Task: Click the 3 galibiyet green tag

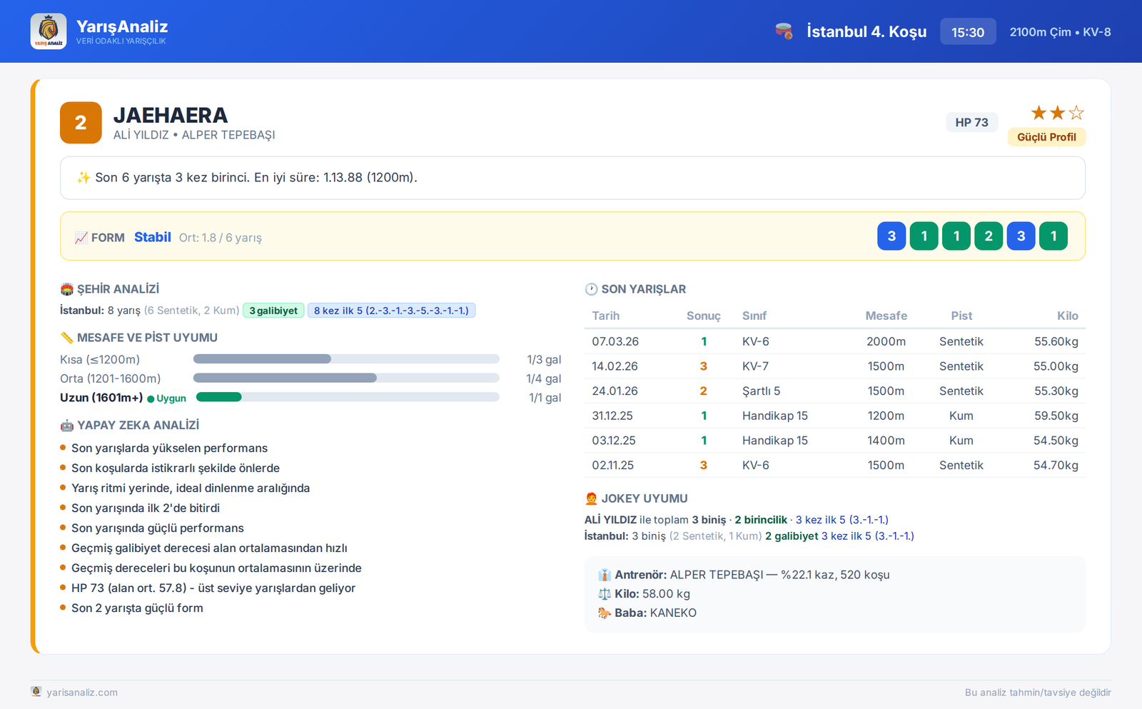Action: [x=273, y=311]
